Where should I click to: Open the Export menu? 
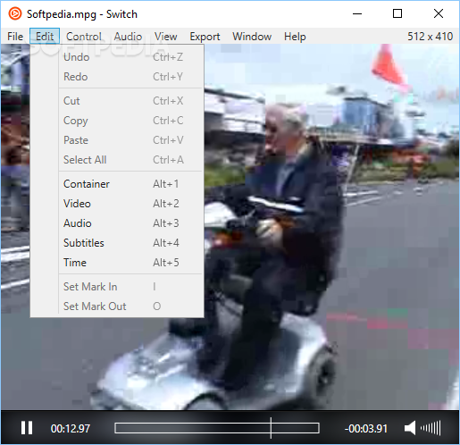click(x=205, y=37)
